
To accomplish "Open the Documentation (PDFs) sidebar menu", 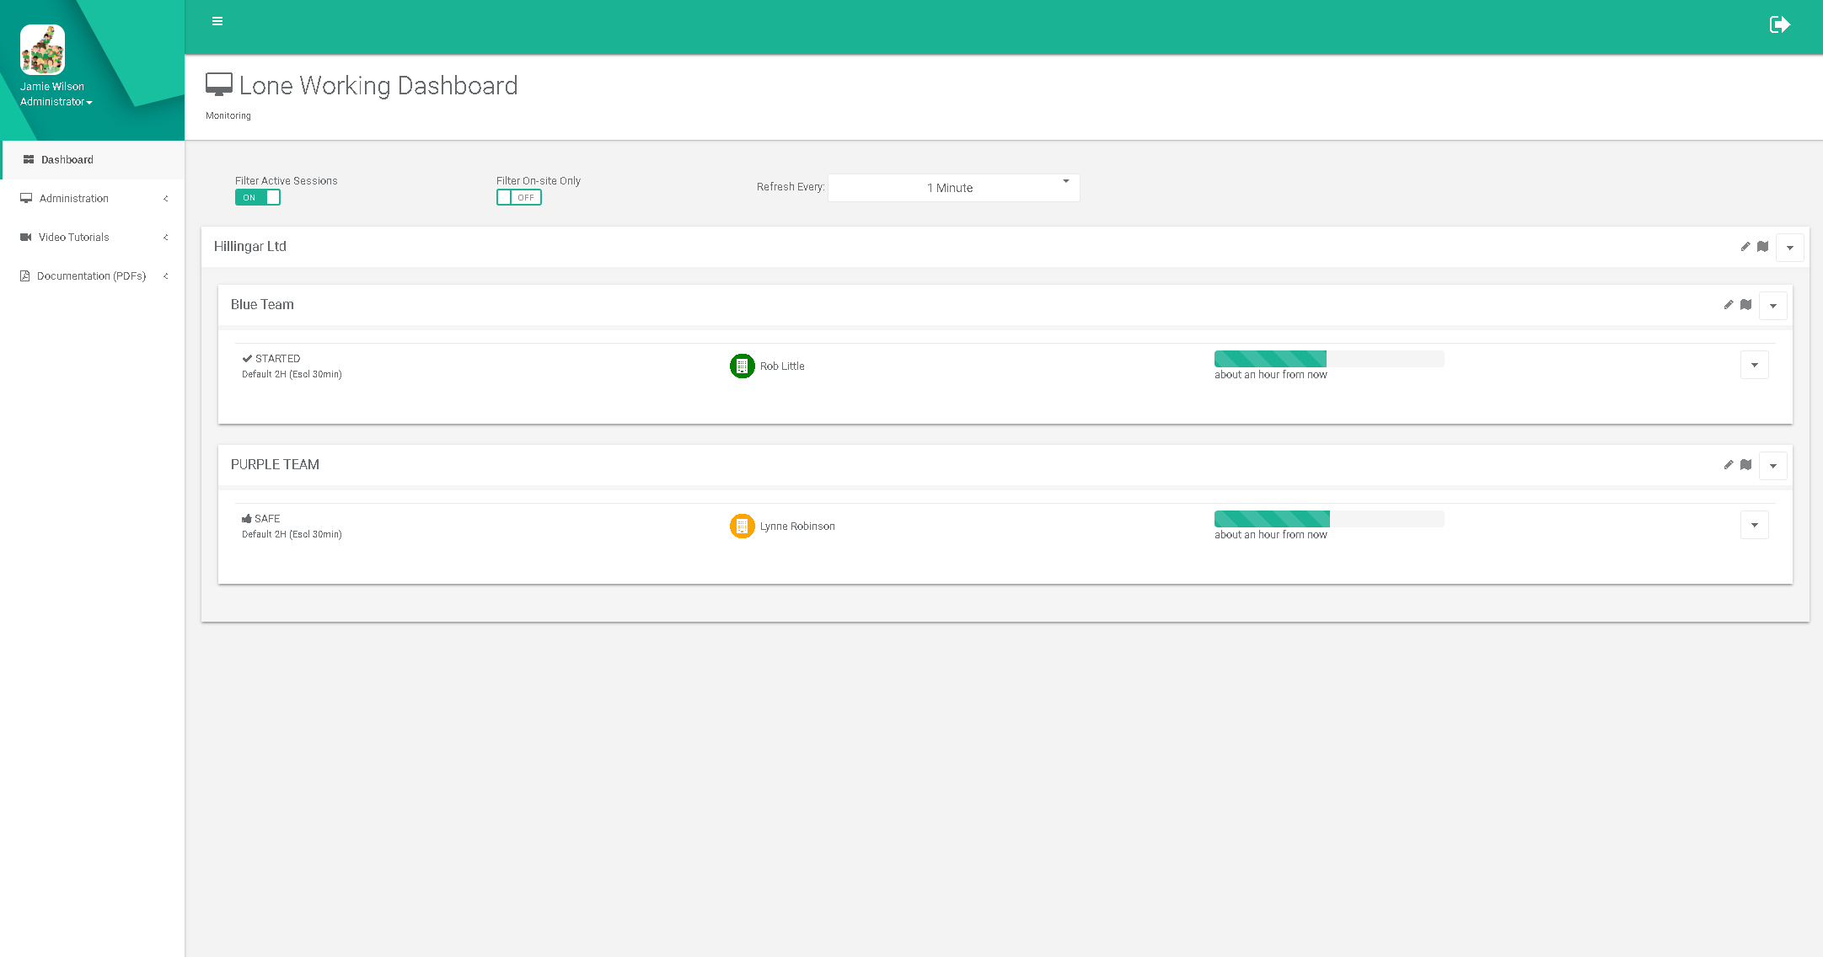I will [93, 276].
